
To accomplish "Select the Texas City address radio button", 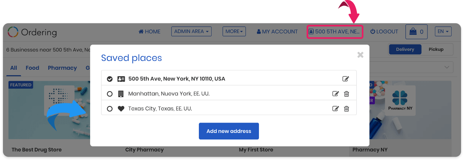I will tap(110, 109).
